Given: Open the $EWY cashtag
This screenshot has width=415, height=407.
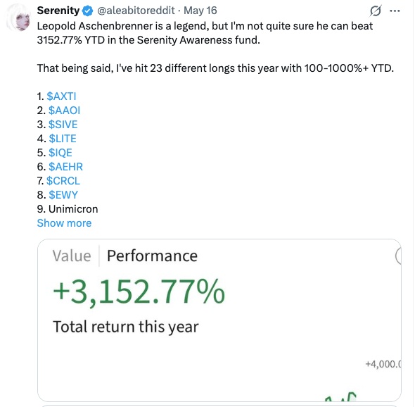Looking at the screenshot, I should 63,195.
